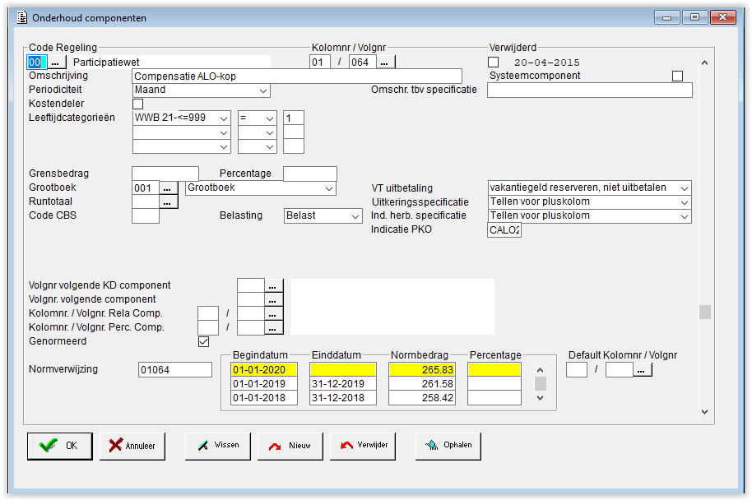Click the scroll up arrow of norm table
The width and height of the screenshot is (752, 500).
pos(540,370)
